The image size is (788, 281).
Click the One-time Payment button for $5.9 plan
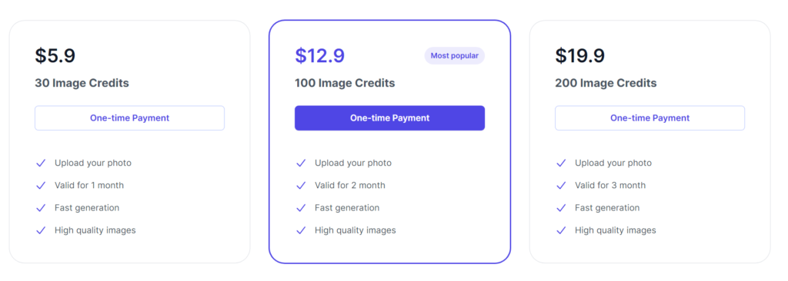click(129, 118)
